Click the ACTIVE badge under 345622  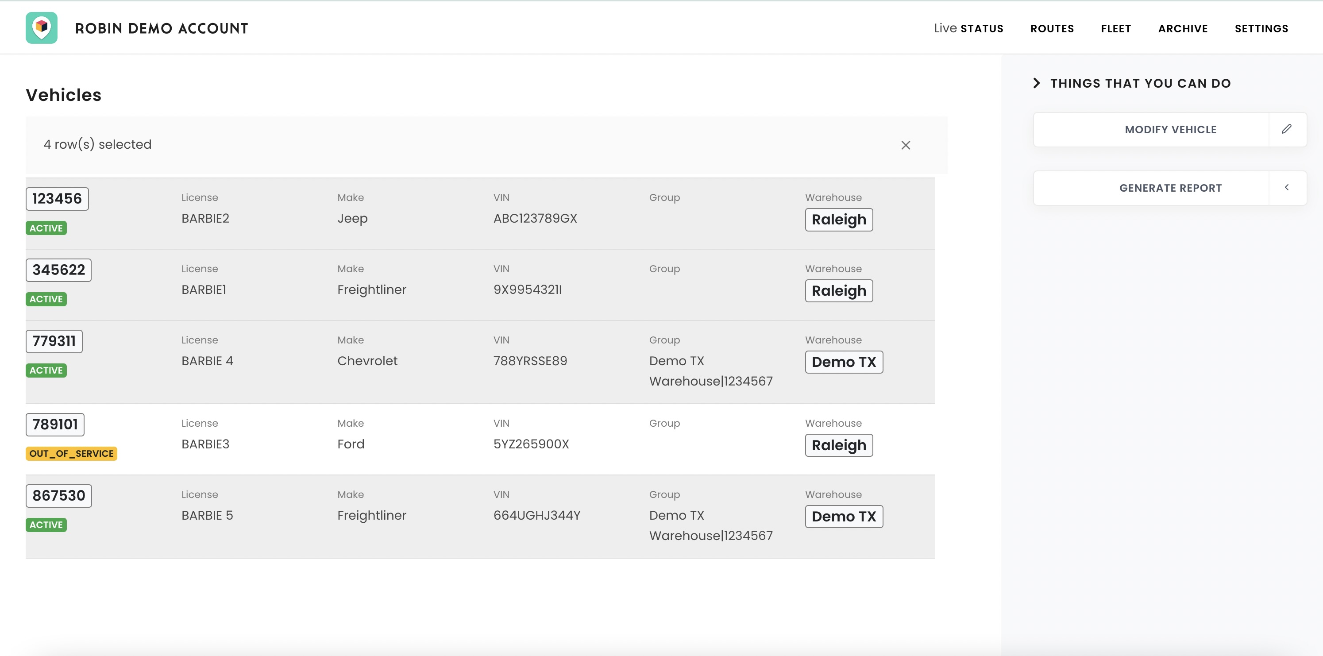pyautogui.click(x=46, y=299)
